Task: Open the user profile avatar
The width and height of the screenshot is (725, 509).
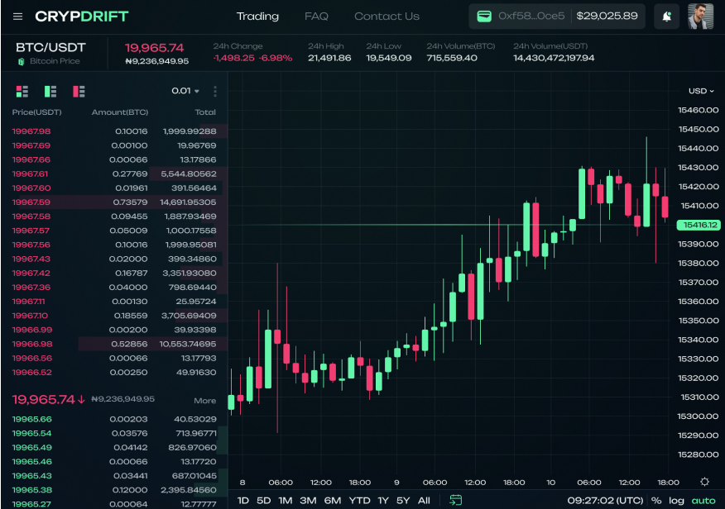Action: pyautogui.click(x=700, y=17)
